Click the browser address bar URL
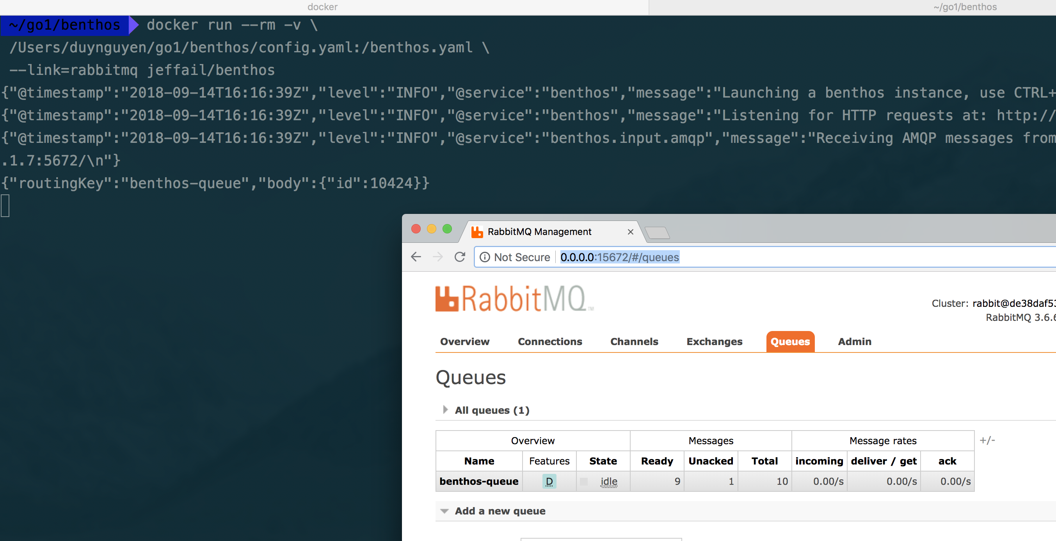The image size is (1056, 541). click(619, 257)
